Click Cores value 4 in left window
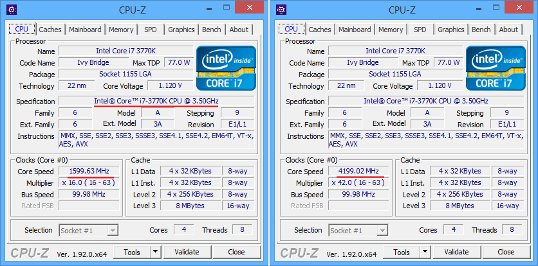Viewport: 538px width, 266px height. tap(184, 229)
